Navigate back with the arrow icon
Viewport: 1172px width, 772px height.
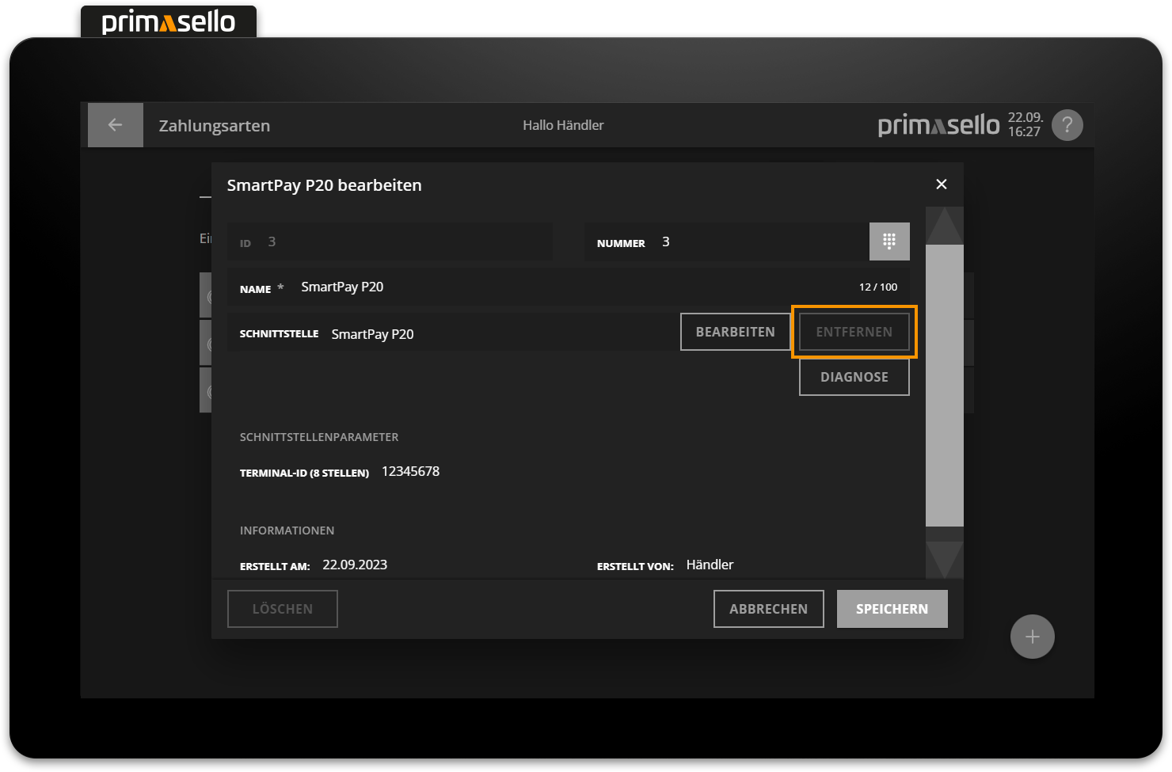point(115,124)
